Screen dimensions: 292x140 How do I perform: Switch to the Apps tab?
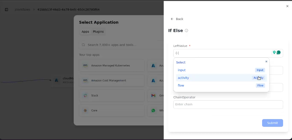[85, 31]
